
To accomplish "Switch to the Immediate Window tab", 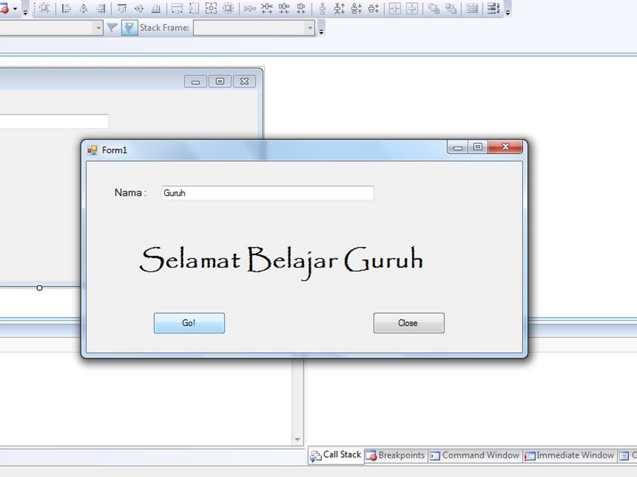I will pyautogui.click(x=569, y=456).
